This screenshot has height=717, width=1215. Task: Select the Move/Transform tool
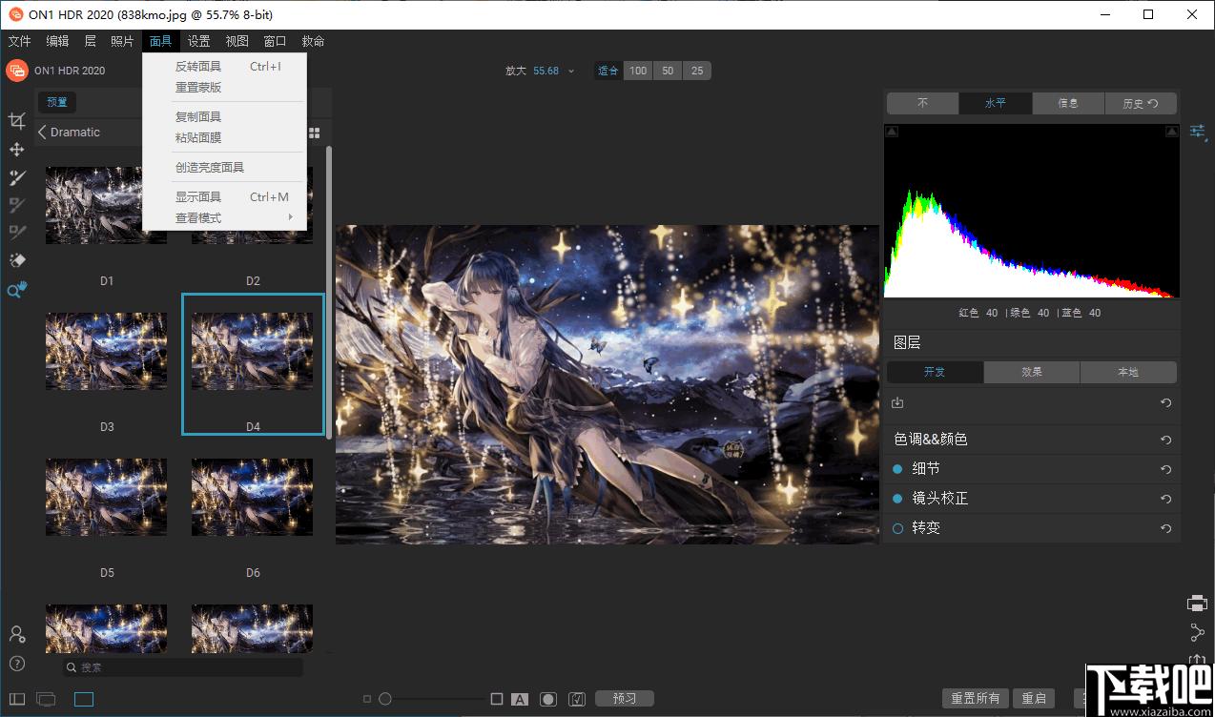click(x=16, y=150)
